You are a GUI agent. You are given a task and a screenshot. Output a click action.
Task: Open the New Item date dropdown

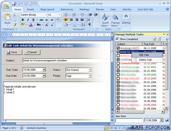(x=161, y=120)
